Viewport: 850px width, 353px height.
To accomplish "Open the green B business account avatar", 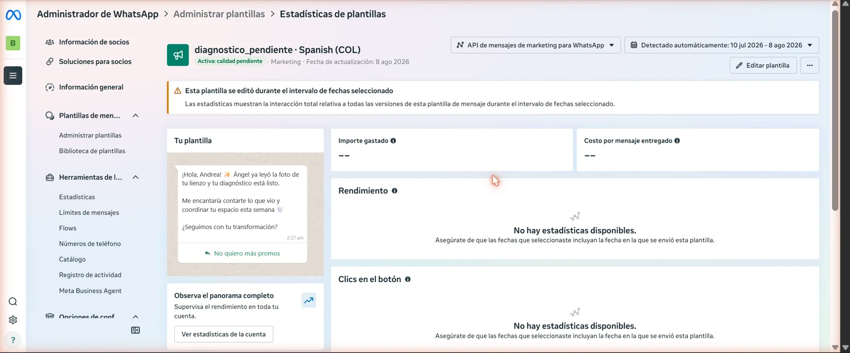I will point(13,43).
